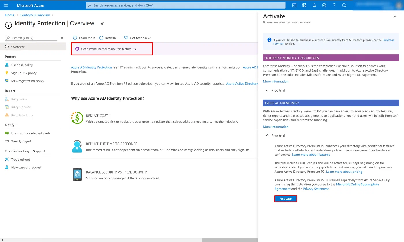
Task: Click the Balance Security vs. Productivity phone icon
Action: (77, 175)
